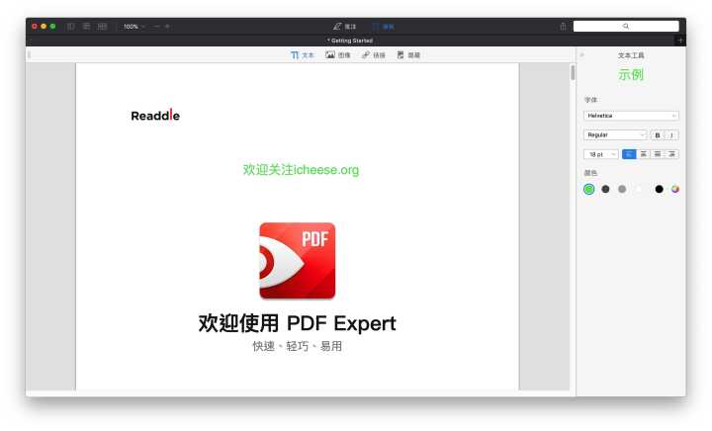Switch to continuous scroll view icon
This screenshot has height=431, width=712.
click(86, 27)
